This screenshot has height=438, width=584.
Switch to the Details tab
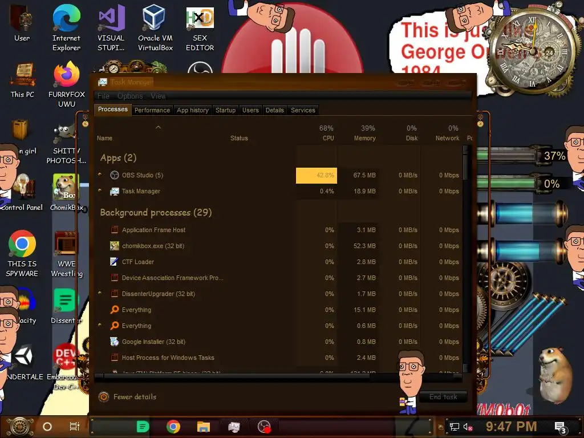click(274, 110)
